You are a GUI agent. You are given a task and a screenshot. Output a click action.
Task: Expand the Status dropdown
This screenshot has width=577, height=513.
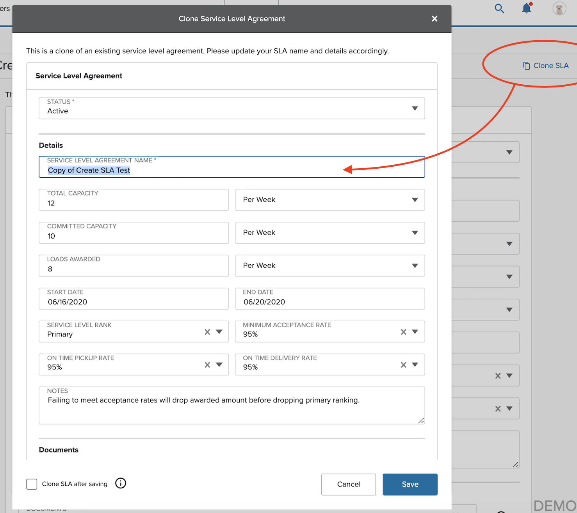pos(232,108)
